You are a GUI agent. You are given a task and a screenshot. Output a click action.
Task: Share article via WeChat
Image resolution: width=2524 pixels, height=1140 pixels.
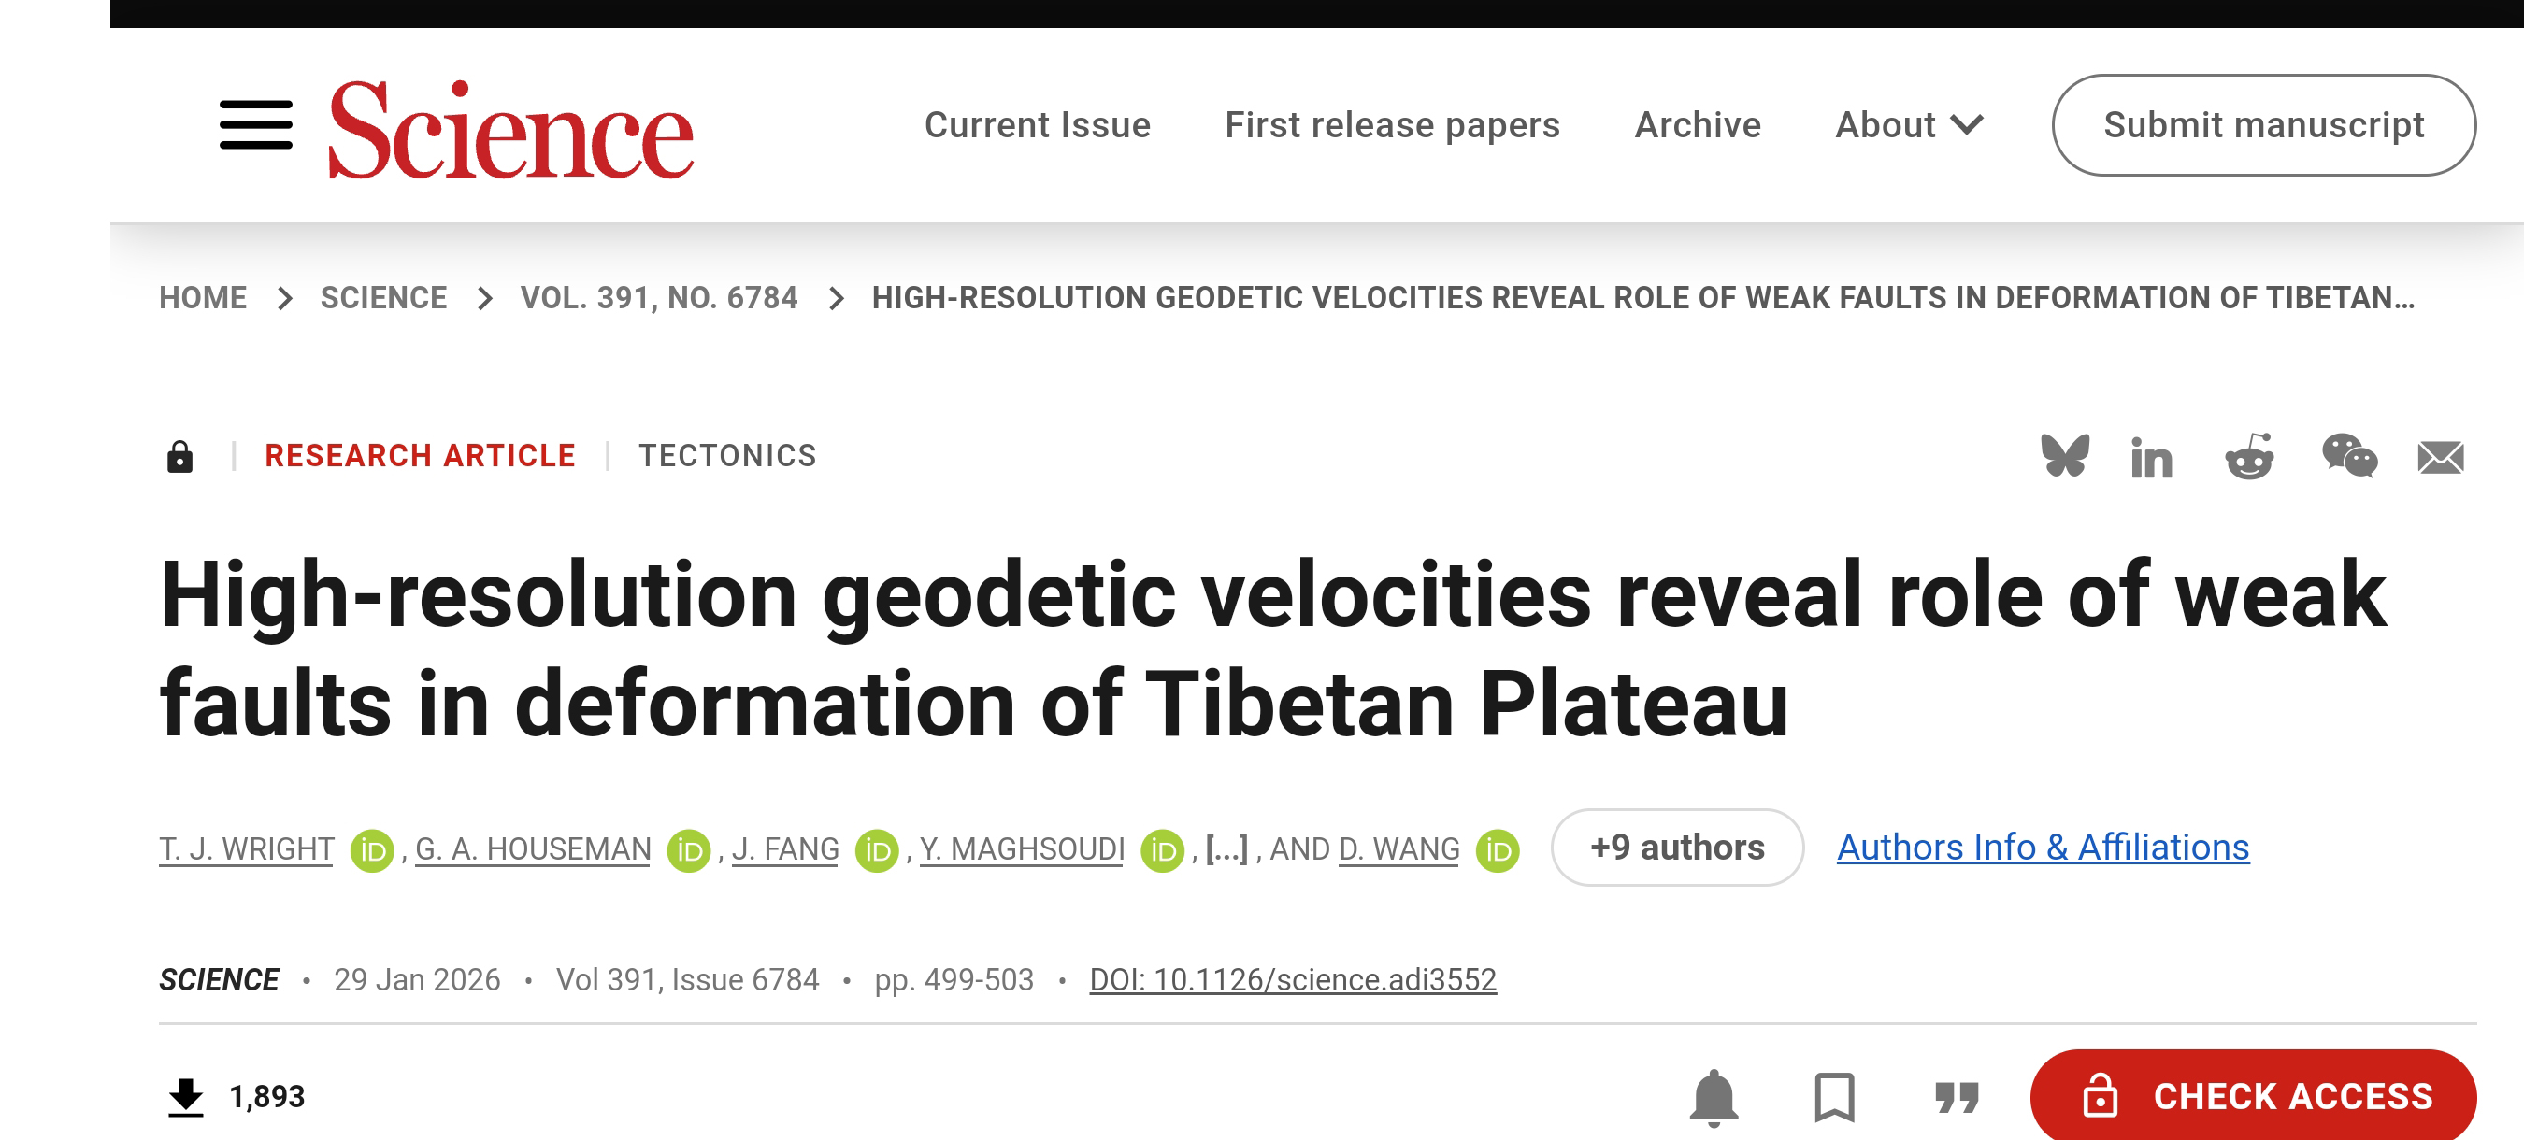(2348, 456)
